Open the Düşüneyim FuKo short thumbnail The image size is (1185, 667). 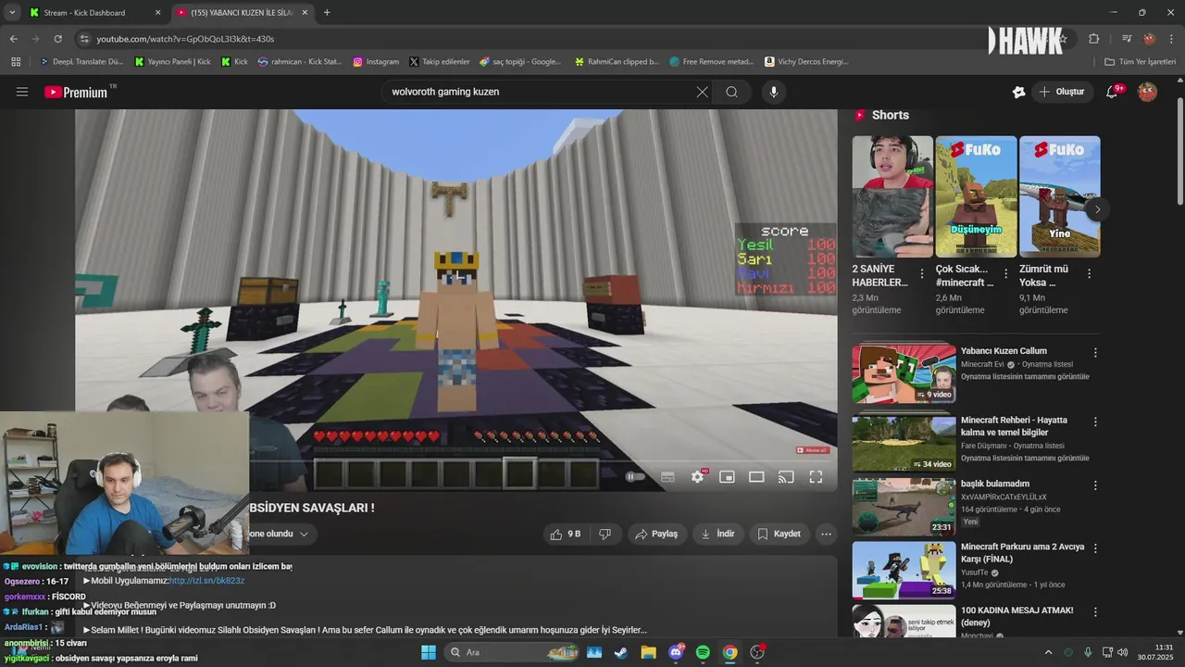click(x=976, y=196)
